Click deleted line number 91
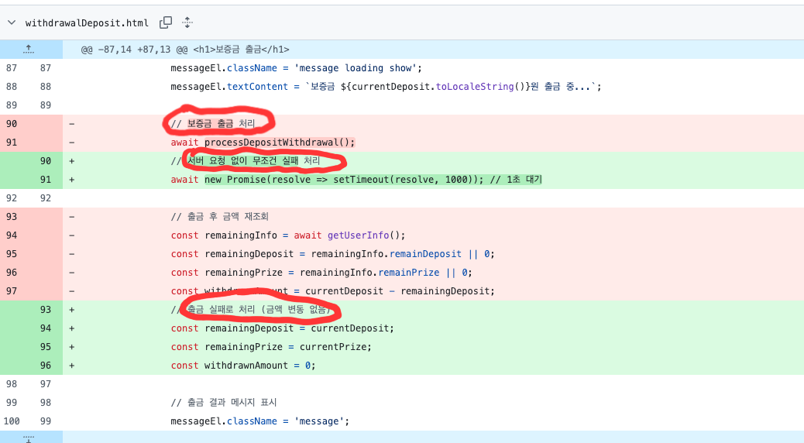The image size is (804, 443). point(12,143)
